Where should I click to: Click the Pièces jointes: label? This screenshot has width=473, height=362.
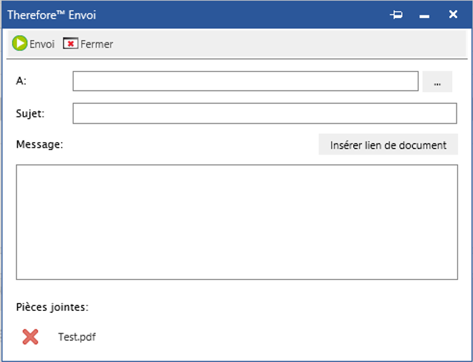coord(52,307)
